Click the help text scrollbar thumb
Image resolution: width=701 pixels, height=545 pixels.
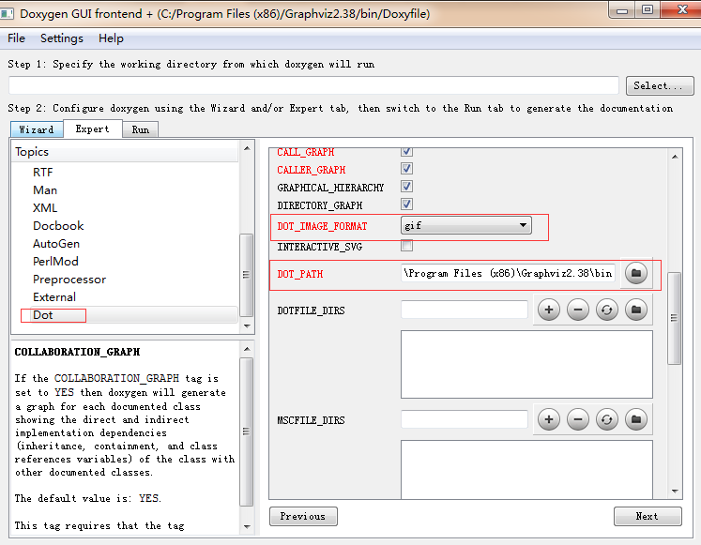tap(246, 431)
